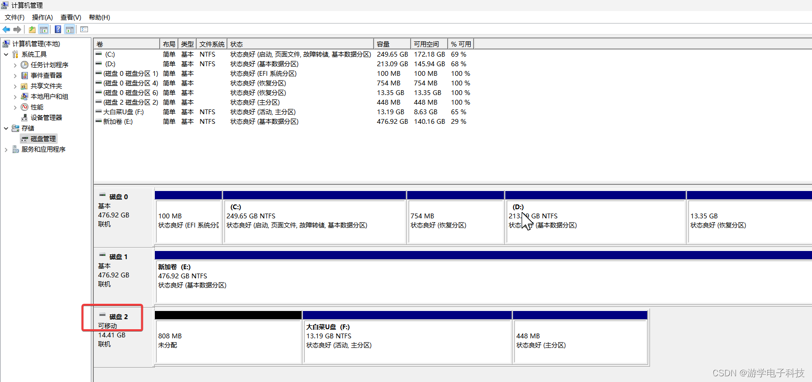Image resolution: width=812 pixels, height=382 pixels.
Task: Expand the 共享文件夹 tree node
Action: tap(15, 86)
